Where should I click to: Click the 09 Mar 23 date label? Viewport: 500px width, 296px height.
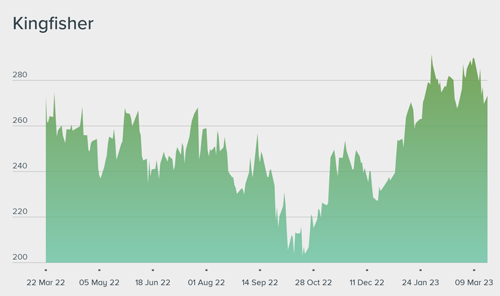coord(473,283)
